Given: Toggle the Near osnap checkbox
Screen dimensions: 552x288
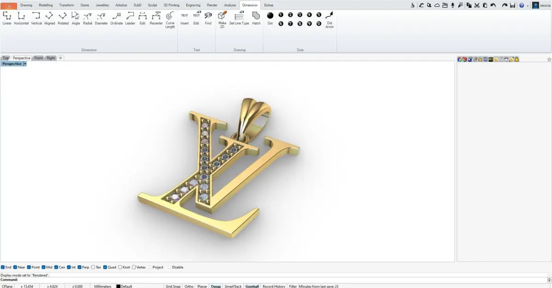Looking at the screenshot, I should 15,267.
